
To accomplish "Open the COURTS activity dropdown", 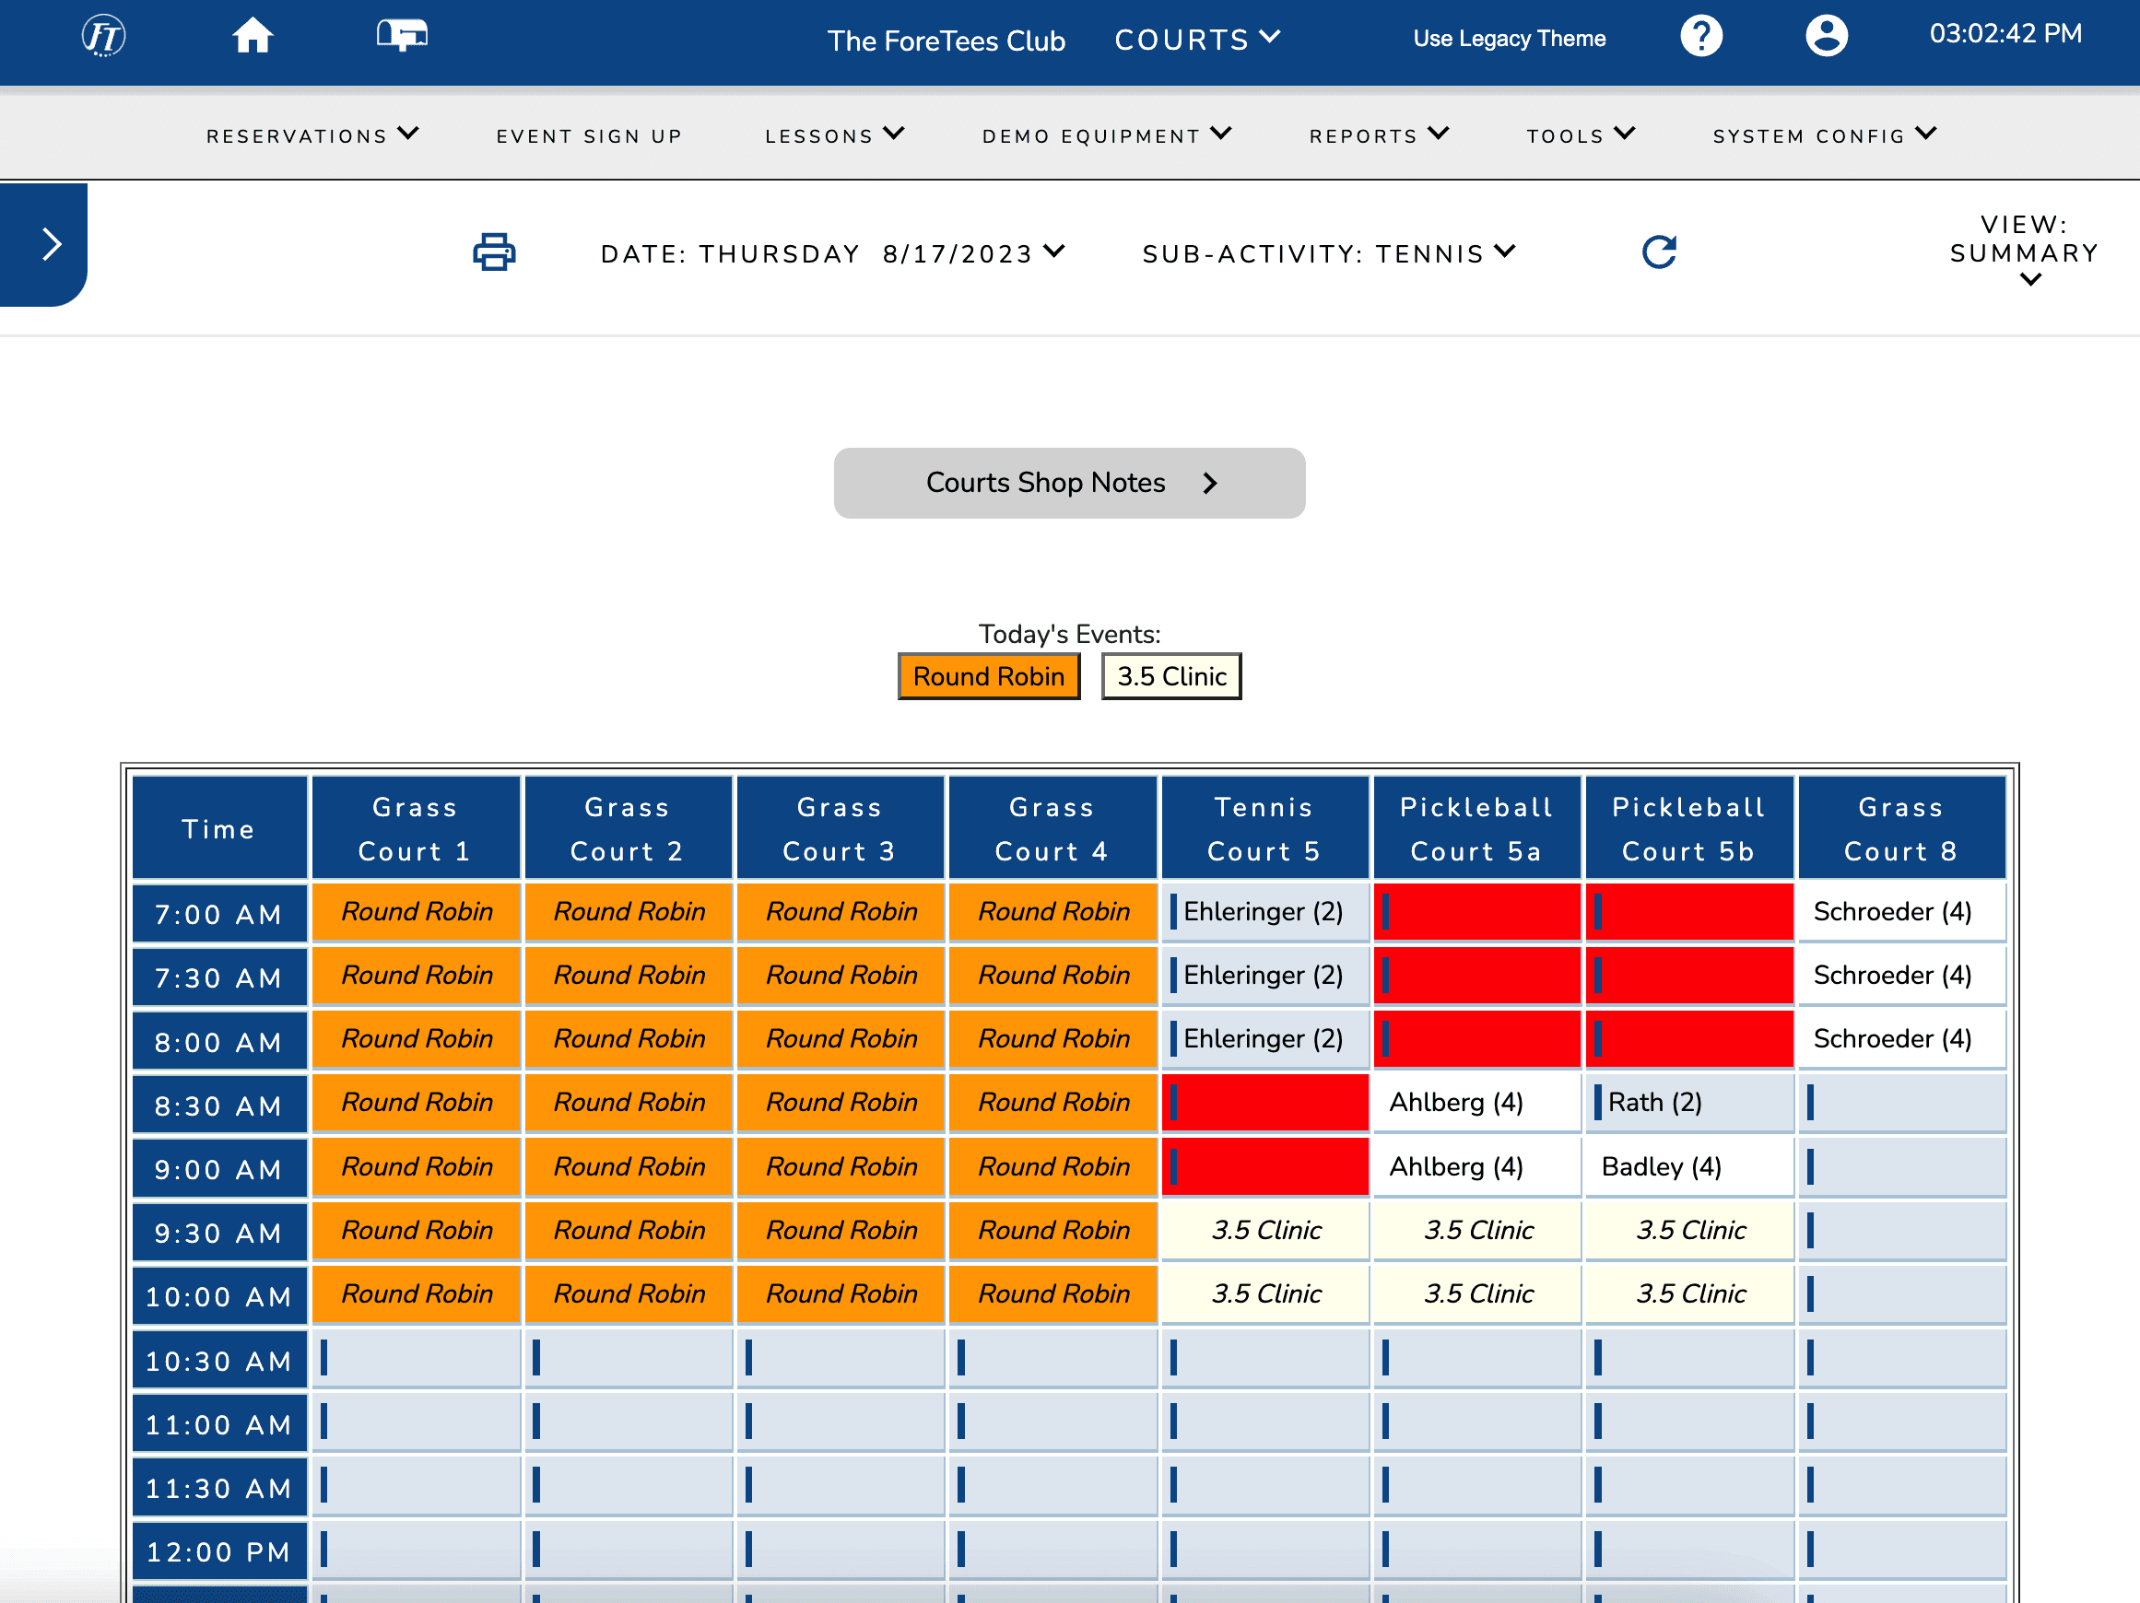I will click(1197, 40).
